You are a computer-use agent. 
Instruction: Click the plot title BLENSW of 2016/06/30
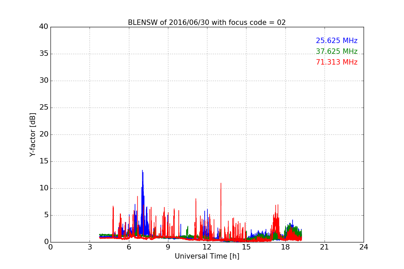207,23
